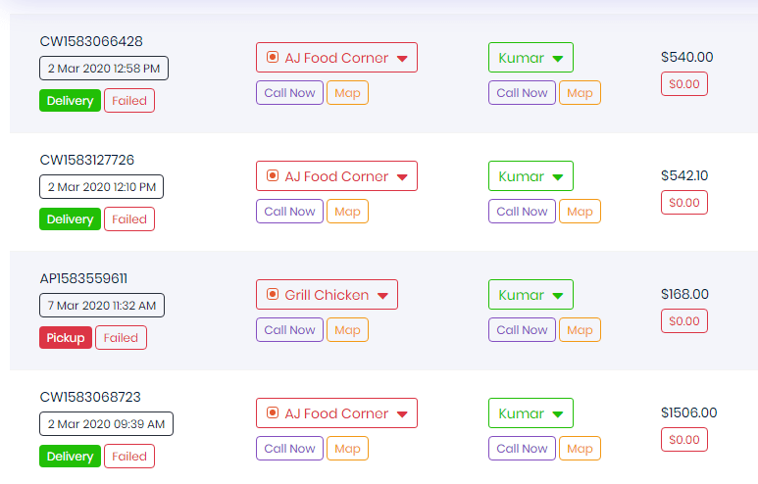Image resolution: width=758 pixels, height=484 pixels.
Task: Open AJ Food Corner dropdown for order CW1583127726
Action: 336,175
